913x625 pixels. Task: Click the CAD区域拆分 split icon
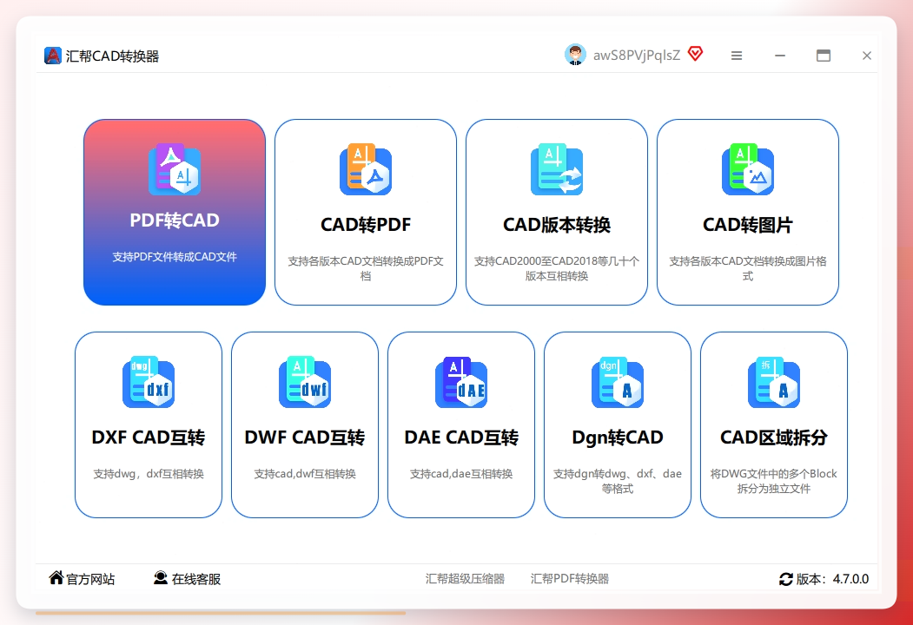tap(774, 382)
